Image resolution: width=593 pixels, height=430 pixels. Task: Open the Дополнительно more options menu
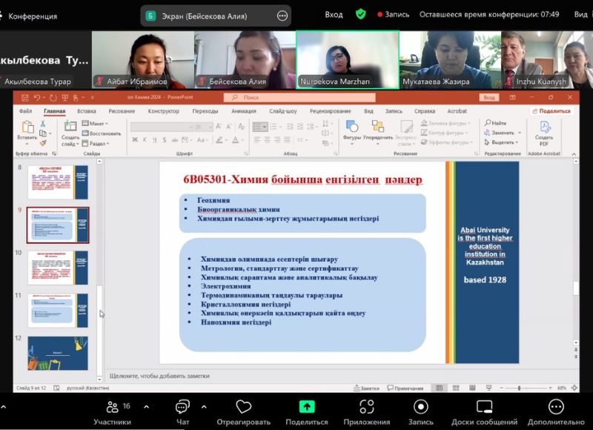556,407
